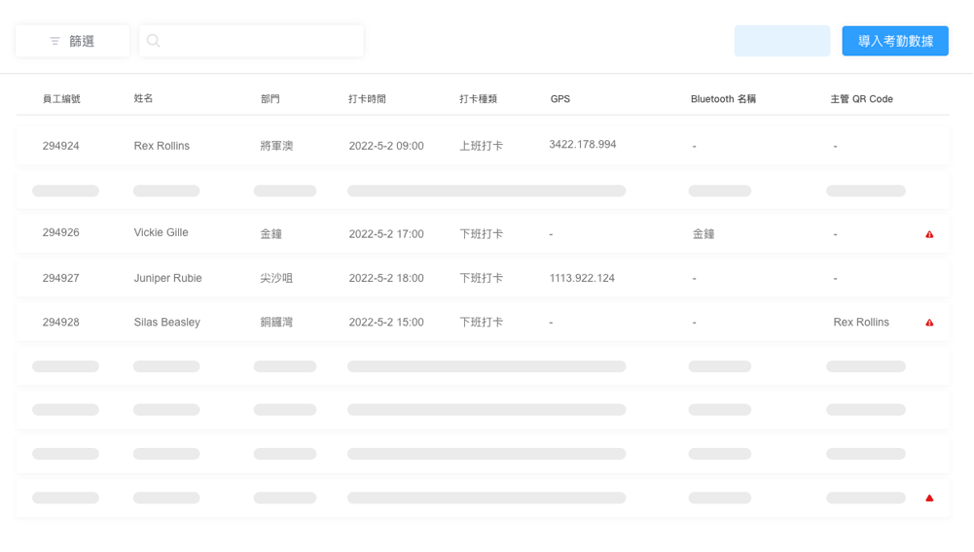This screenshot has width=974, height=552.
Task: Click GPS value 3422.178.994
Action: [583, 145]
